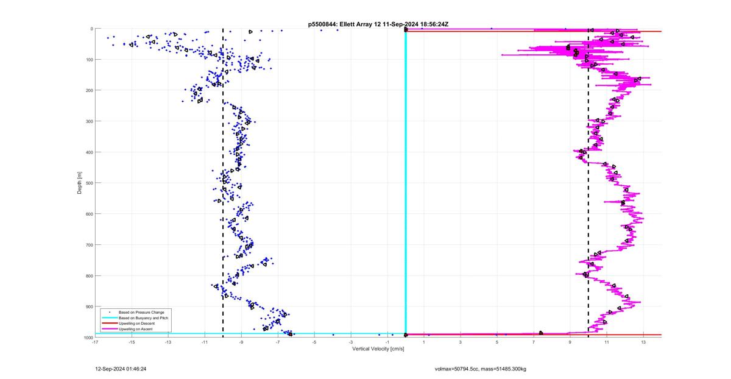731x379 pixels.
Task: Click the timestamp "12-Sep-2024 01:46:24"
Action: [x=121, y=369]
